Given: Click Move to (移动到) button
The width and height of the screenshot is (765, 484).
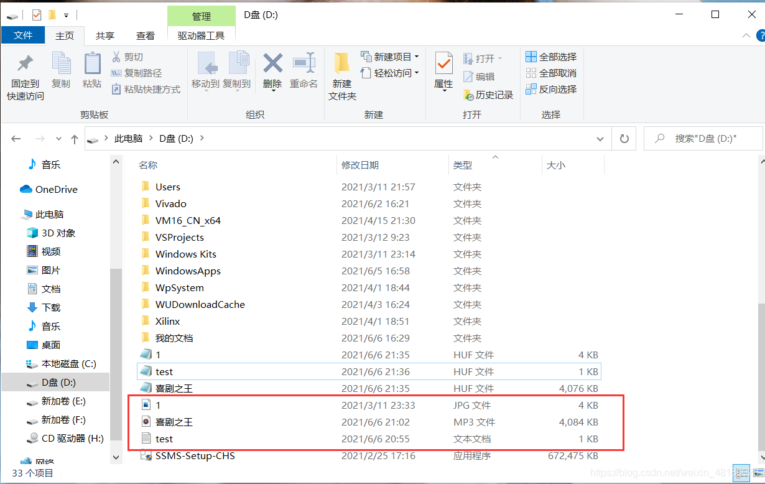Looking at the screenshot, I should point(205,70).
